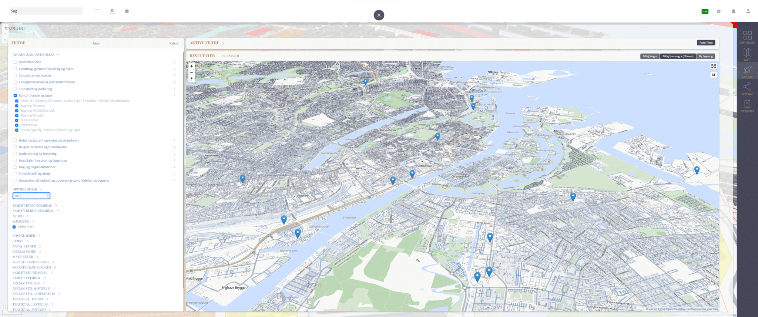
Task: Expand the Postnummer filter section
Action: (39, 236)
